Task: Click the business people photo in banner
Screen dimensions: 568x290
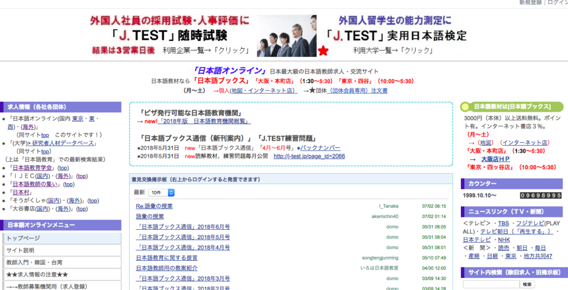Action: pyautogui.click(x=286, y=35)
